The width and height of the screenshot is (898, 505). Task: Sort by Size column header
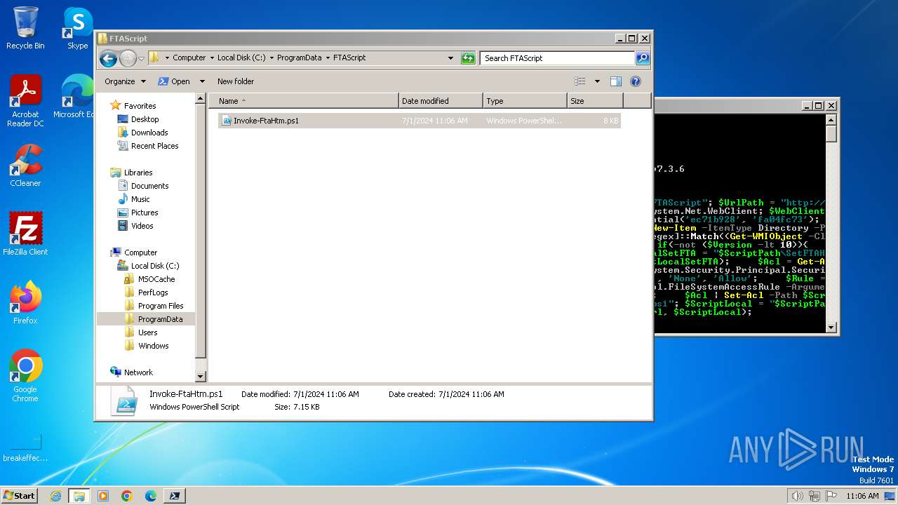tap(595, 101)
